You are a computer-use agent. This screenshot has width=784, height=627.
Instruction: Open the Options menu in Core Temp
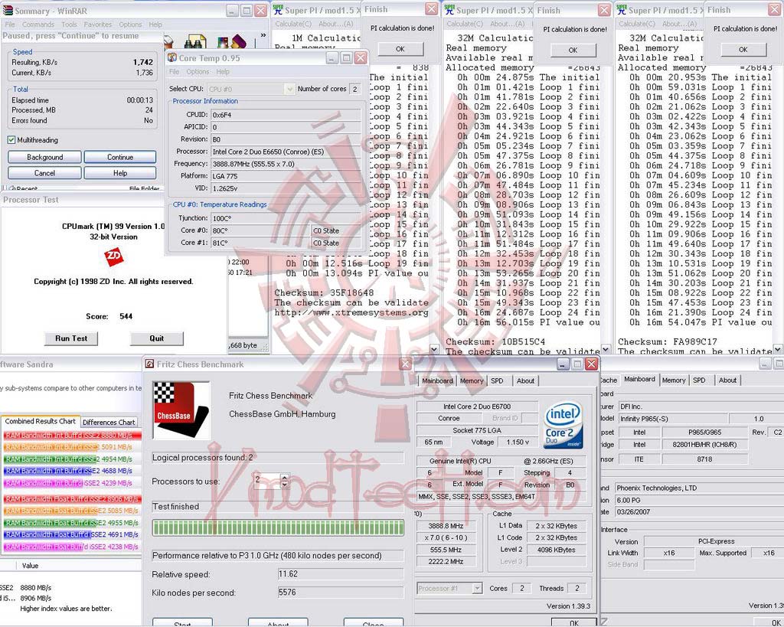pyautogui.click(x=198, y=71)
